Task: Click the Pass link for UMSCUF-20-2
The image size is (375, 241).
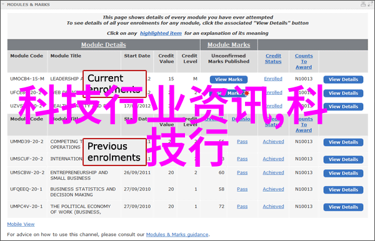Action: coord(242,159)
